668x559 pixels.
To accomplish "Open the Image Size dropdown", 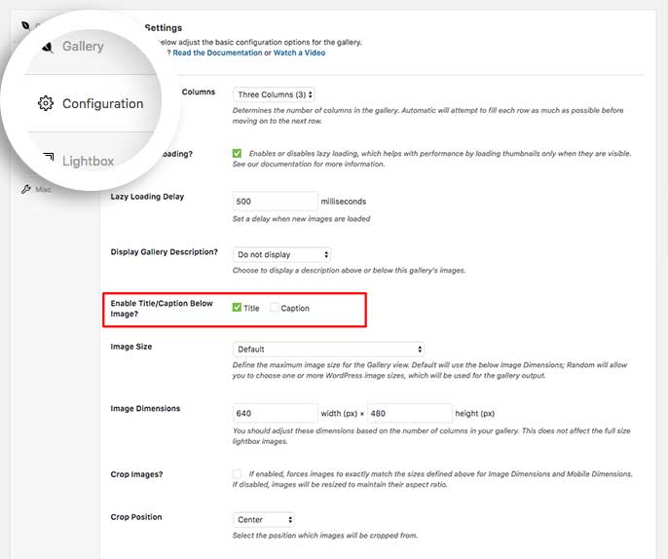I will point(328,349).
